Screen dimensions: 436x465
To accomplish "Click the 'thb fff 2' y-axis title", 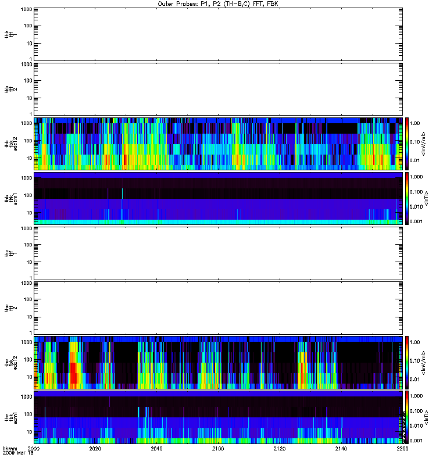I will (10, 89).
